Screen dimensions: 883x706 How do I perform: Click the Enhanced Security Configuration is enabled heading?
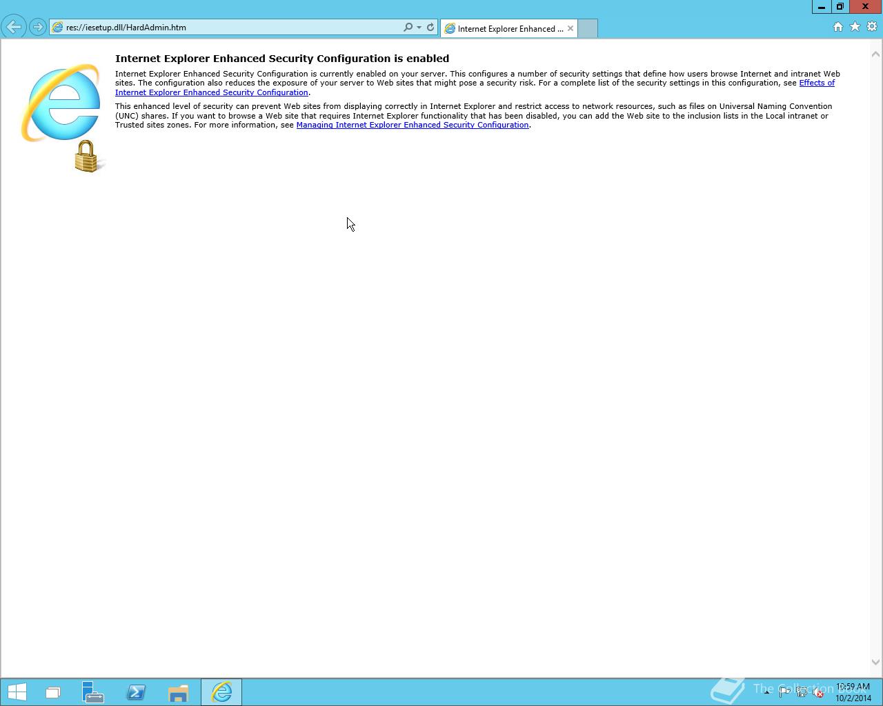282,59
